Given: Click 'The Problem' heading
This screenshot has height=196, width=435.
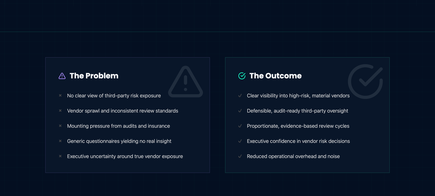Looking at the screenshot, I should tap(94, 76).
